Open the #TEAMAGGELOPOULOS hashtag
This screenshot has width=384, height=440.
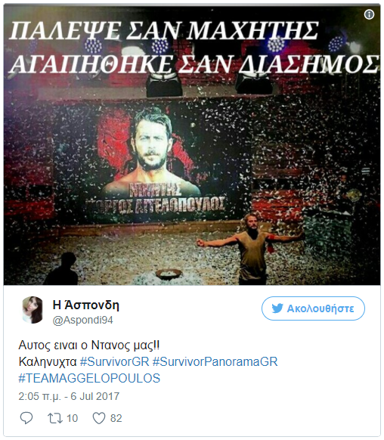point(89,378)
